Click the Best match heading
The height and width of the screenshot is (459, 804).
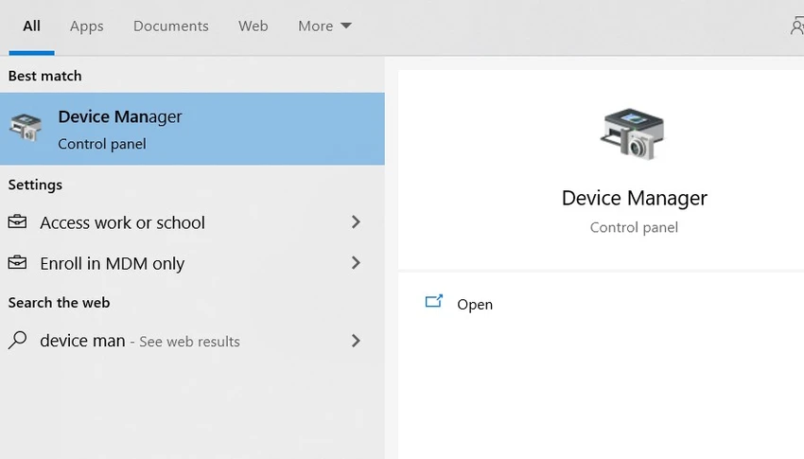pyautogui.click(x=45, y=76)
